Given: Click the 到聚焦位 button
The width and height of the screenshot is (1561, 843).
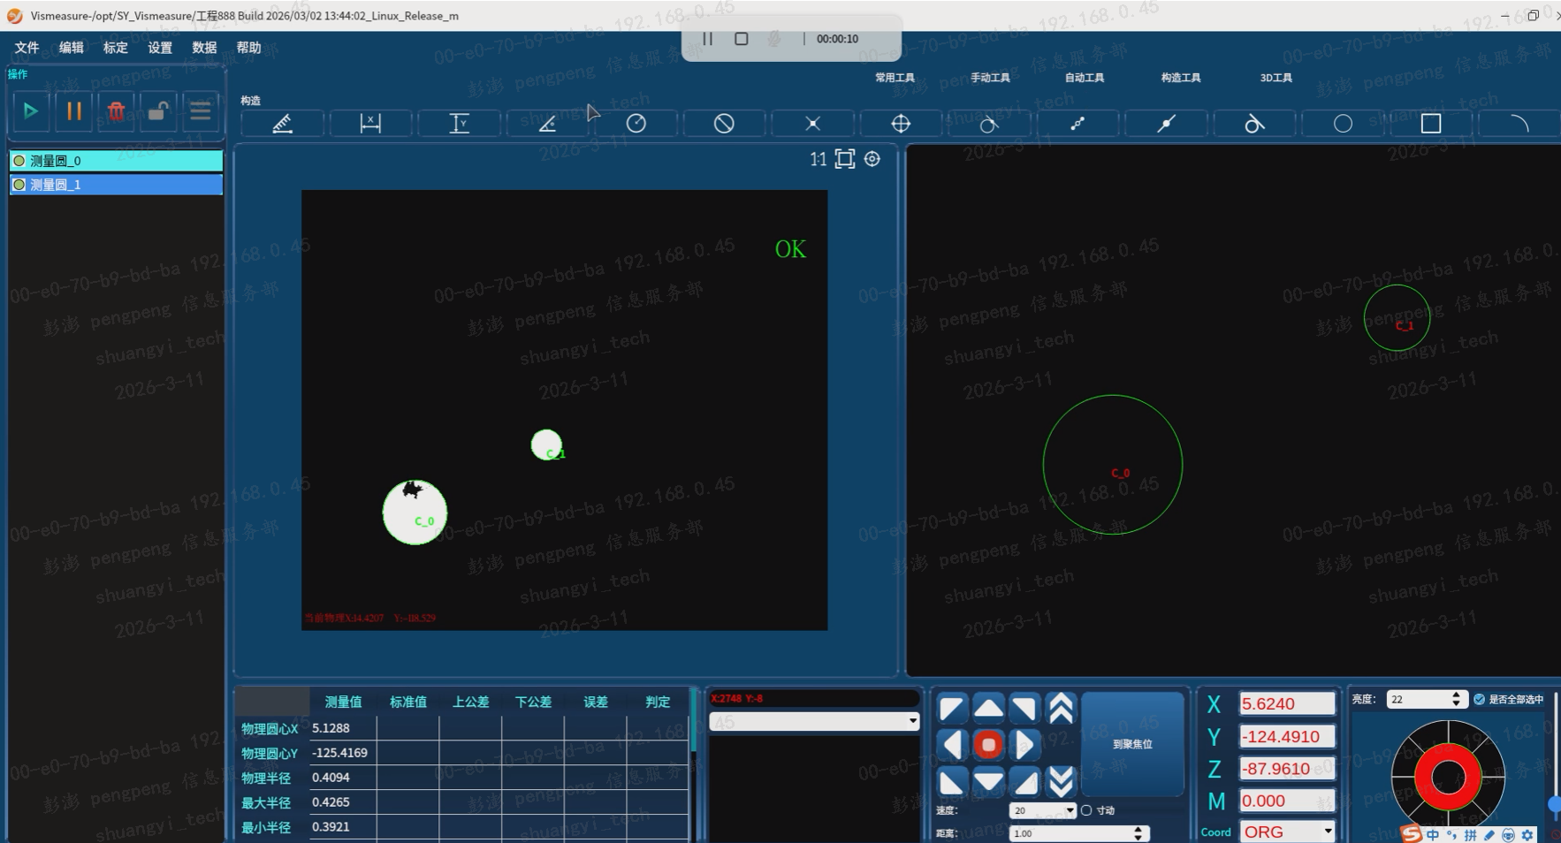Looking at the screenshot, I should [1132, 744].
